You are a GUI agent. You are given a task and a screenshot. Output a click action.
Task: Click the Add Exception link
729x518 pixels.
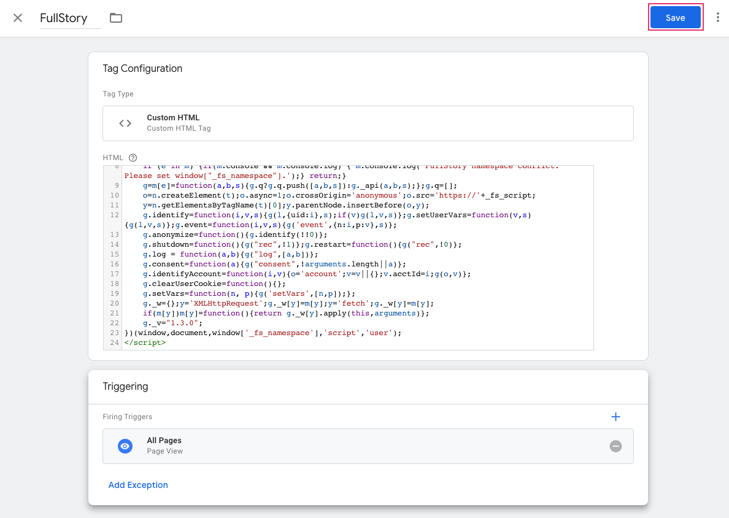point(138,485)
